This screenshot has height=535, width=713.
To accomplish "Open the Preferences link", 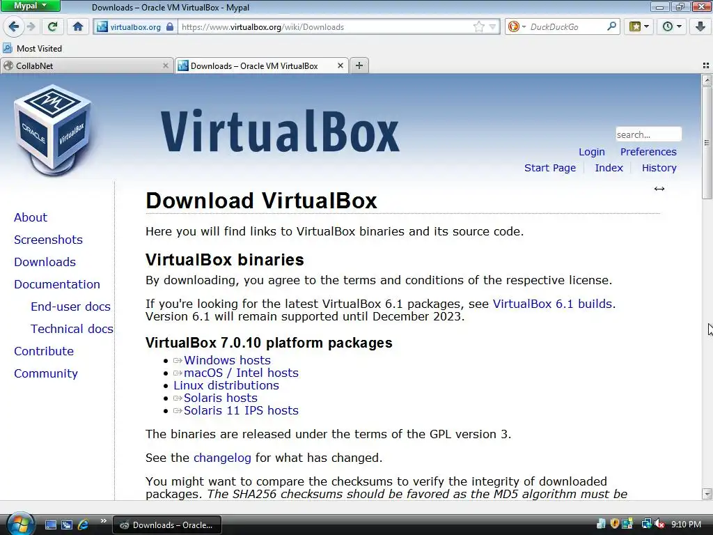I will (648, 152).
